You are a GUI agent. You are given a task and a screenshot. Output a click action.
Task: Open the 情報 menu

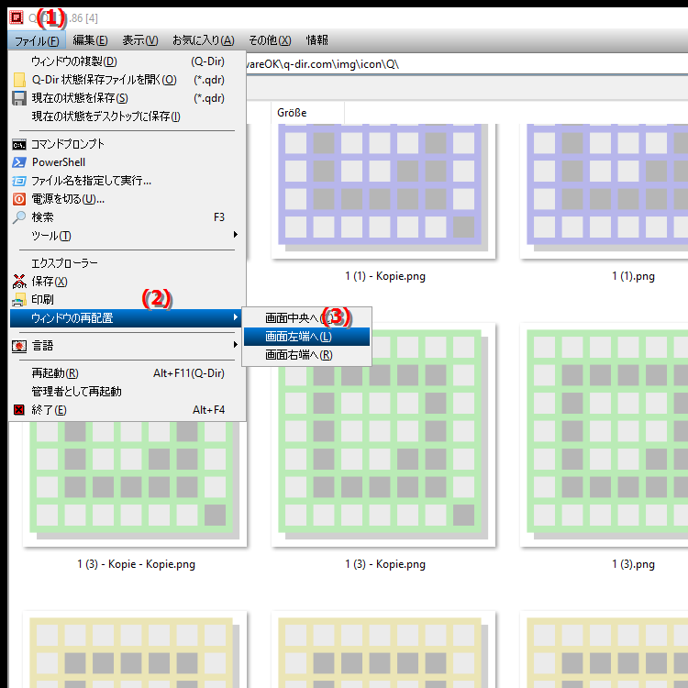tap(316, 40)
